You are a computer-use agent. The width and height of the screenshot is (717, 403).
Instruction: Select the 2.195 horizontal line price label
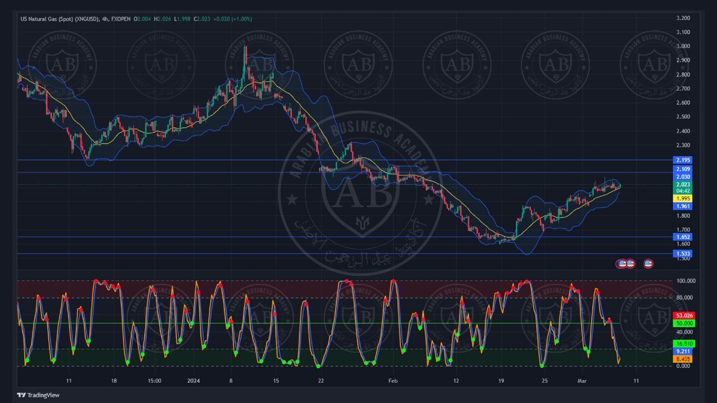tap(683, 160)
